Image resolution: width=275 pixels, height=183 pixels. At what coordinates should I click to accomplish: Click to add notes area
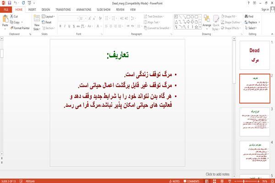[217, 174]
